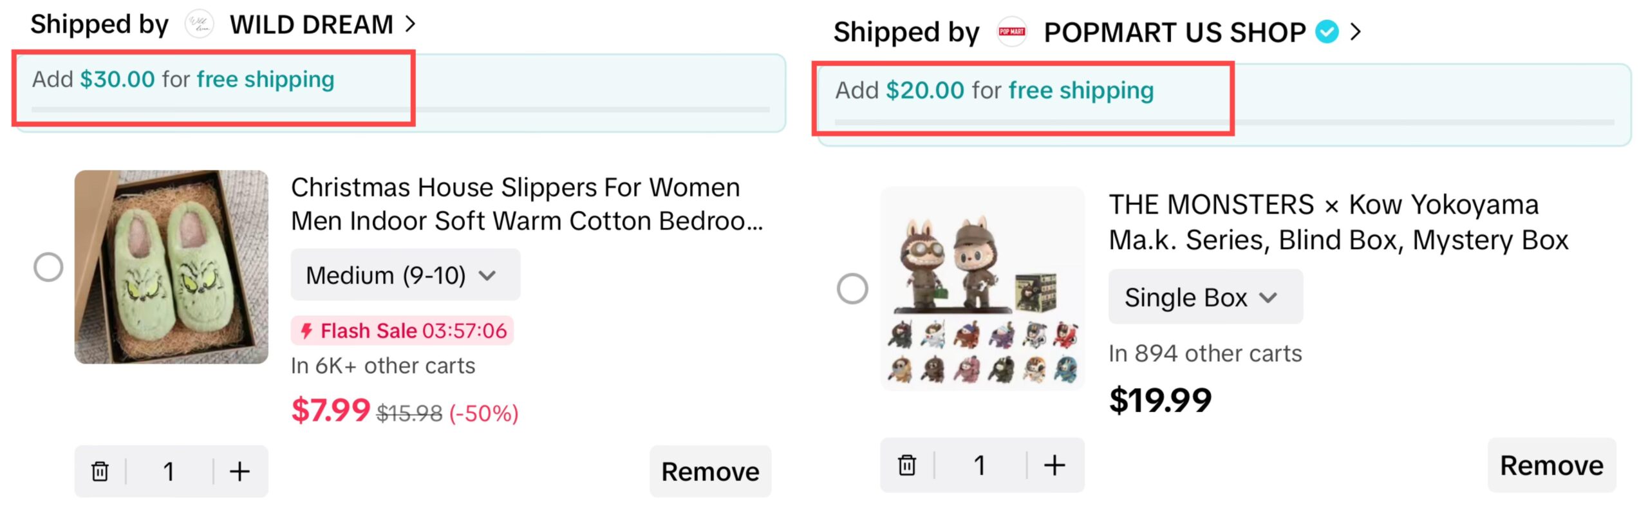
Task: Remove THE MONSTERS Blind Box
Action: (x=1551, y=465)
